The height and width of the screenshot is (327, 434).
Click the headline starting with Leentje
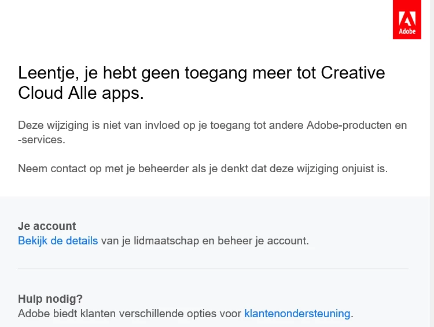click(x=201, y=83)
